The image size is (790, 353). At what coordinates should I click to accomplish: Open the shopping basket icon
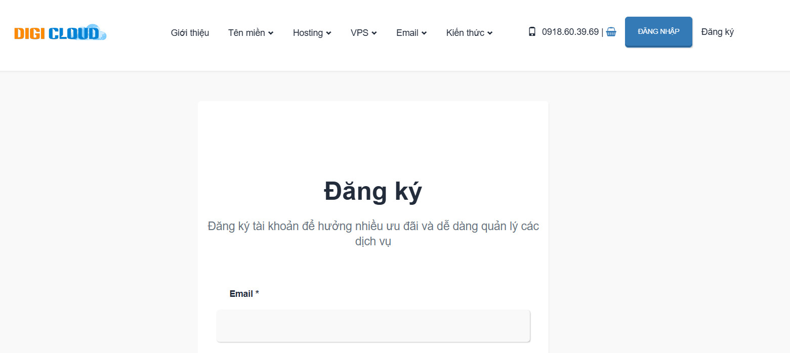coord(612,32)
